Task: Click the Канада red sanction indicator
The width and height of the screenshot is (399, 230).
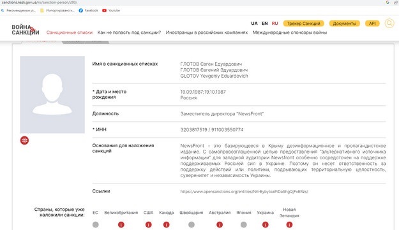Action: point(167,225)
